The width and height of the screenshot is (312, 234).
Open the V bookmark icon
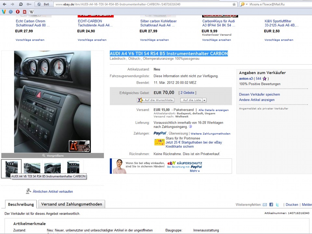coord(4,12)
